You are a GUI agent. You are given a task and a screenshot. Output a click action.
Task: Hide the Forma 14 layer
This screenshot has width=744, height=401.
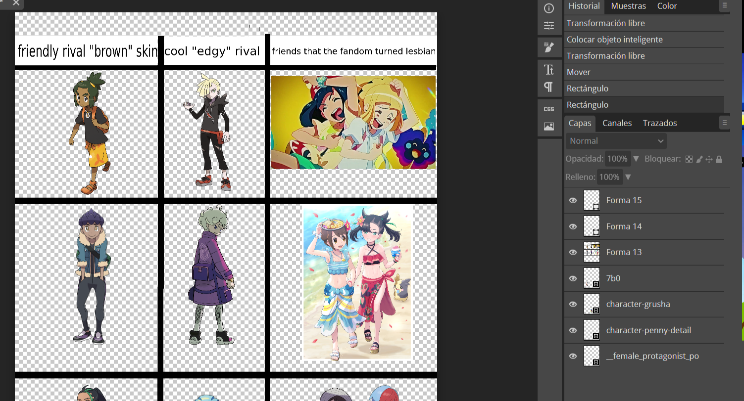573,226
